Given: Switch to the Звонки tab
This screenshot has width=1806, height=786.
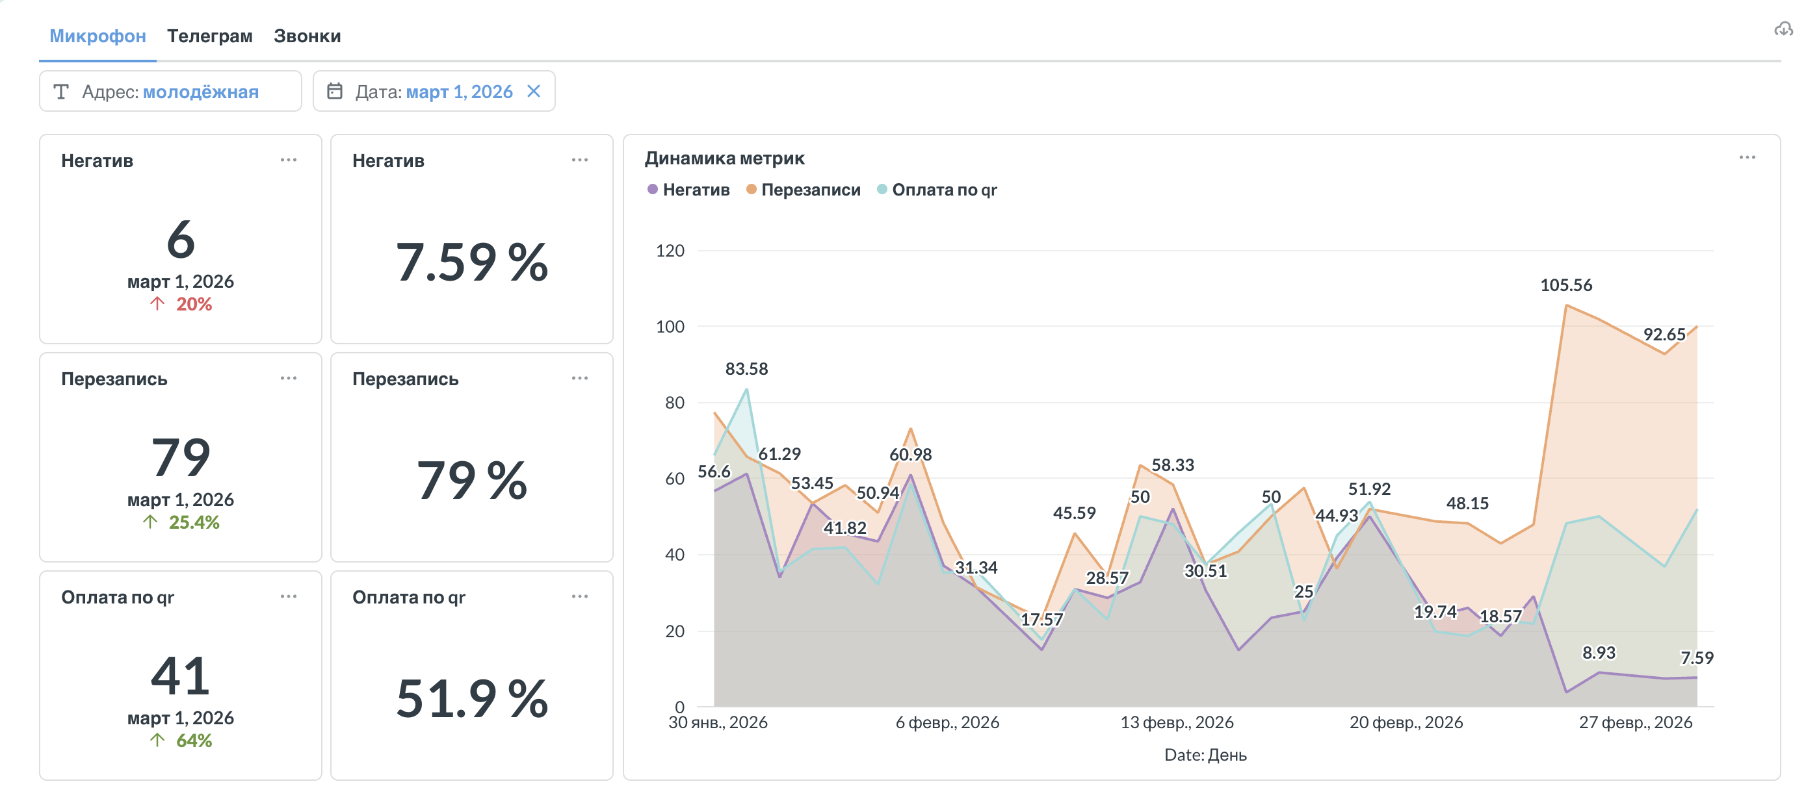Looking at the screenshot, I should [x=307, y=36].
